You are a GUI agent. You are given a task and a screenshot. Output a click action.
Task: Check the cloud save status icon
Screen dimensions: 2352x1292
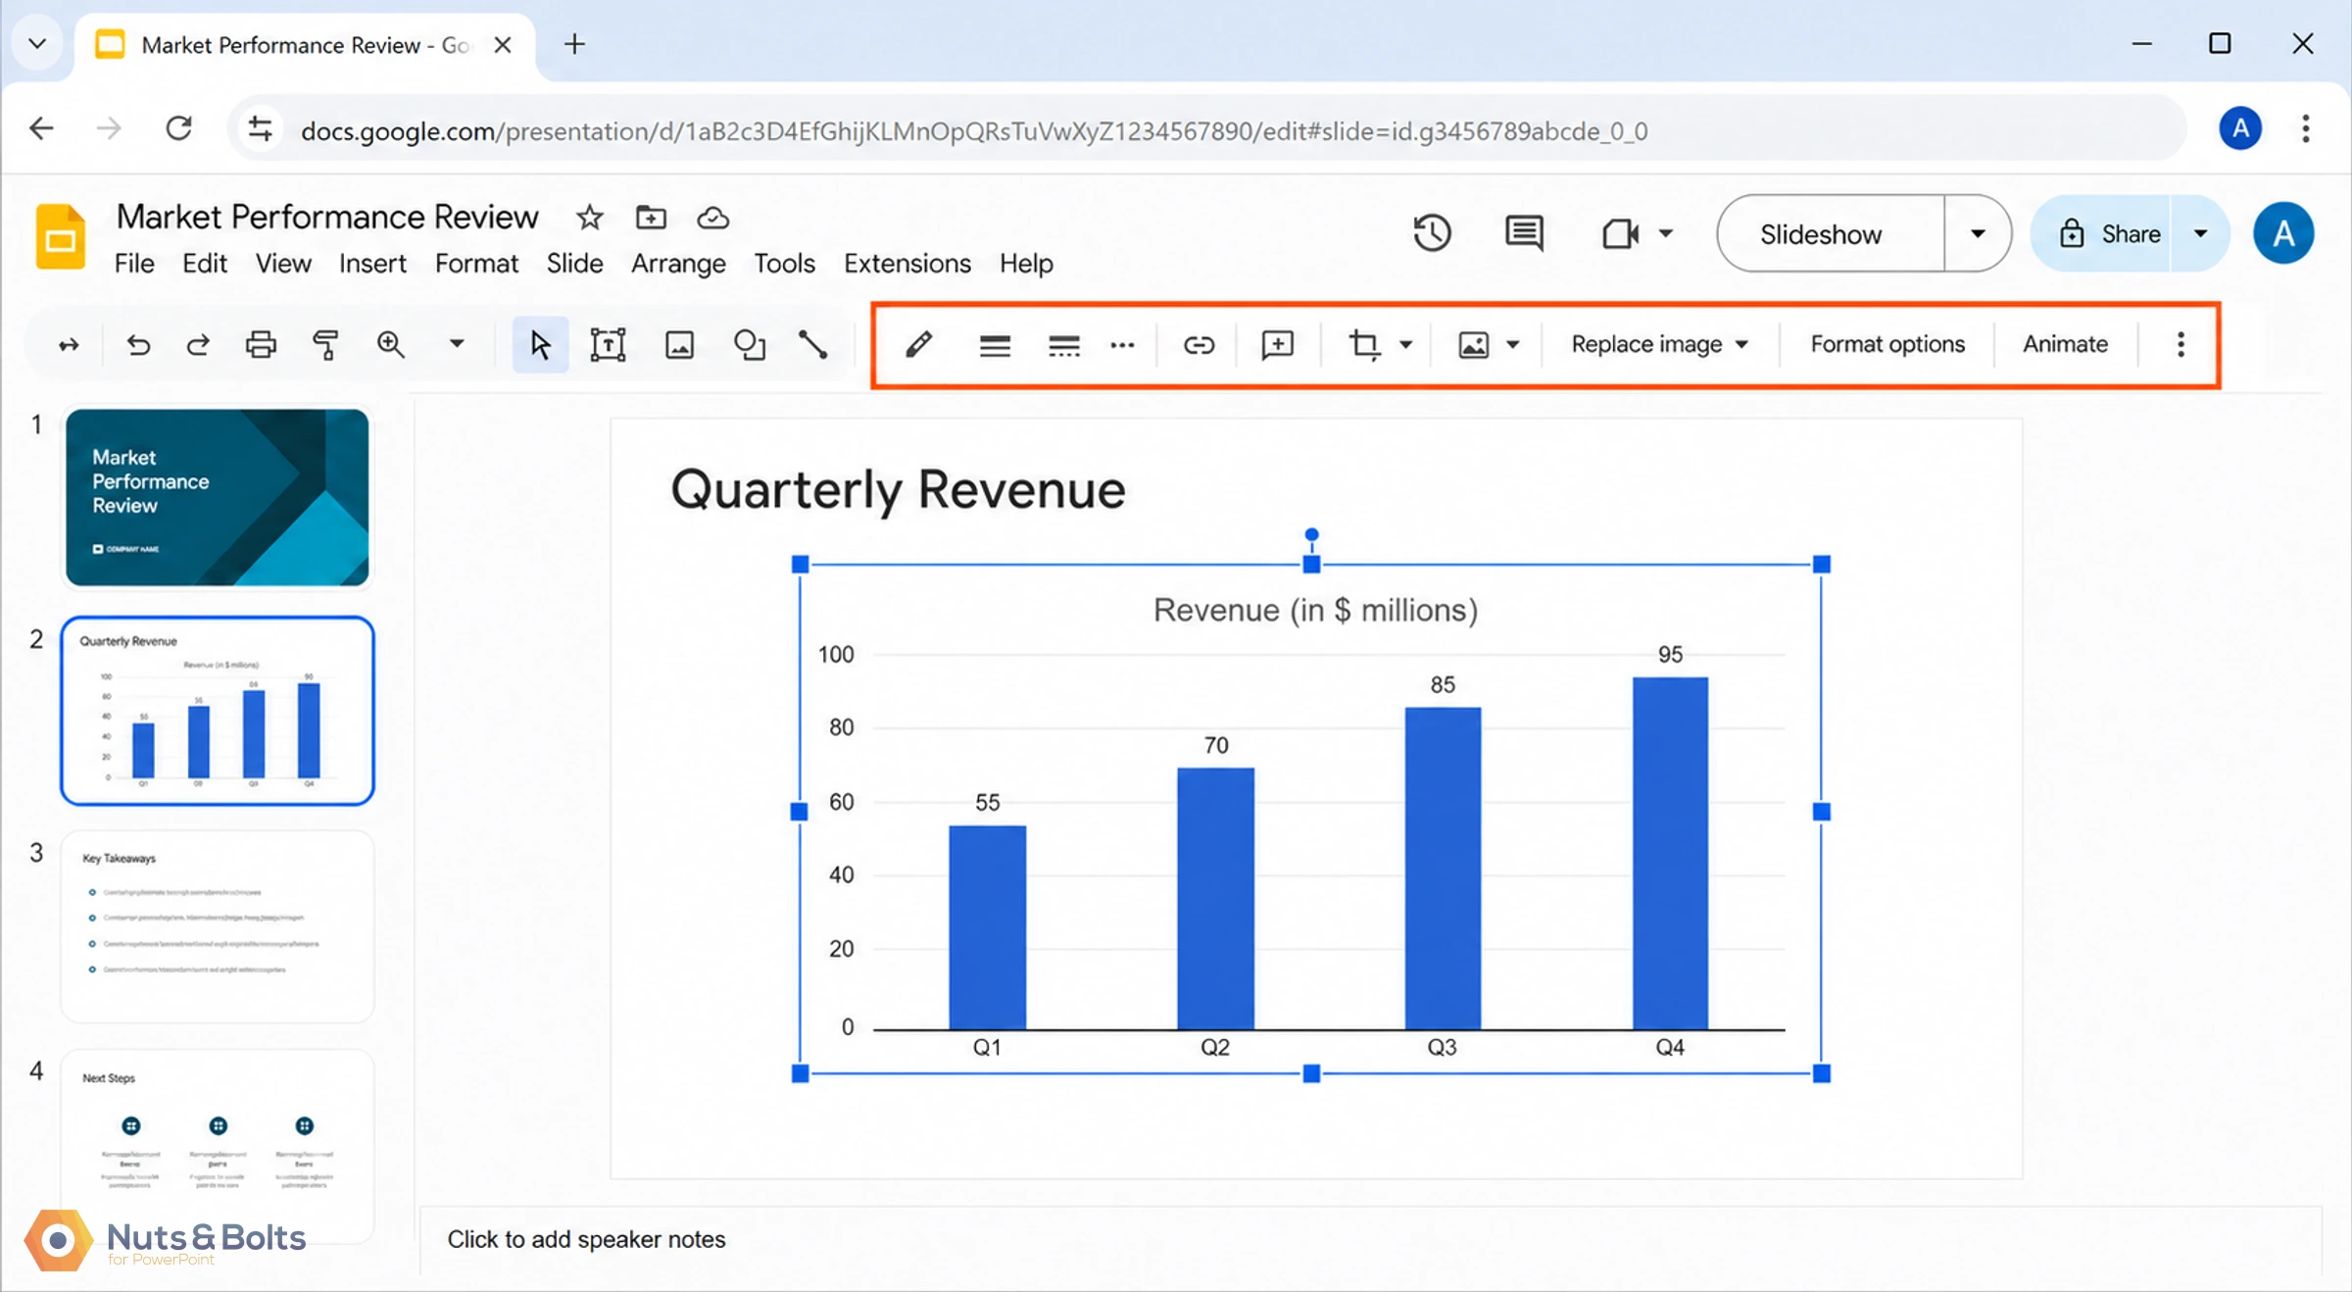tap(712, 218)
